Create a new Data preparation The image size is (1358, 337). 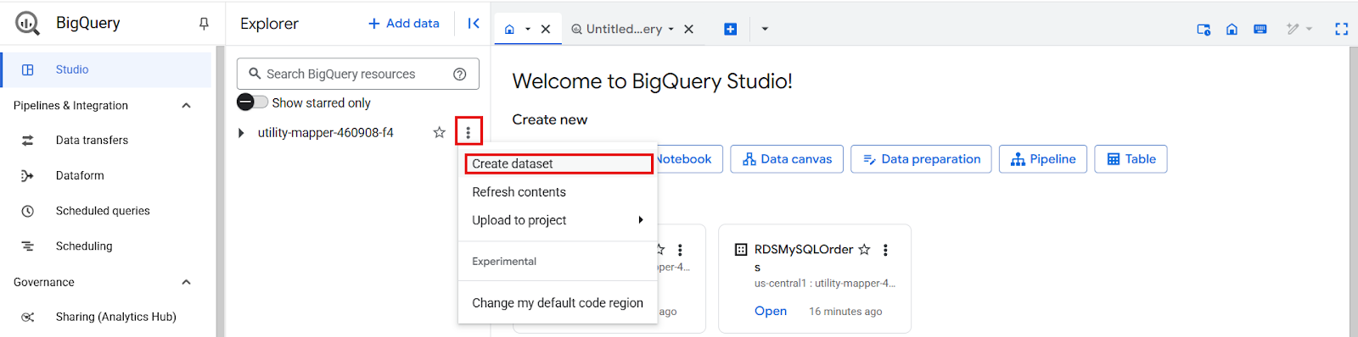tap(921, 159)
